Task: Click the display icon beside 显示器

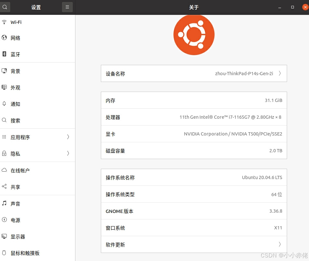Action: (x=4, y=236)
